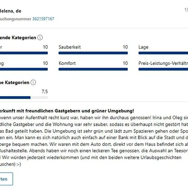
Task: Click the Komfort category label
Action: coord(67,63)
